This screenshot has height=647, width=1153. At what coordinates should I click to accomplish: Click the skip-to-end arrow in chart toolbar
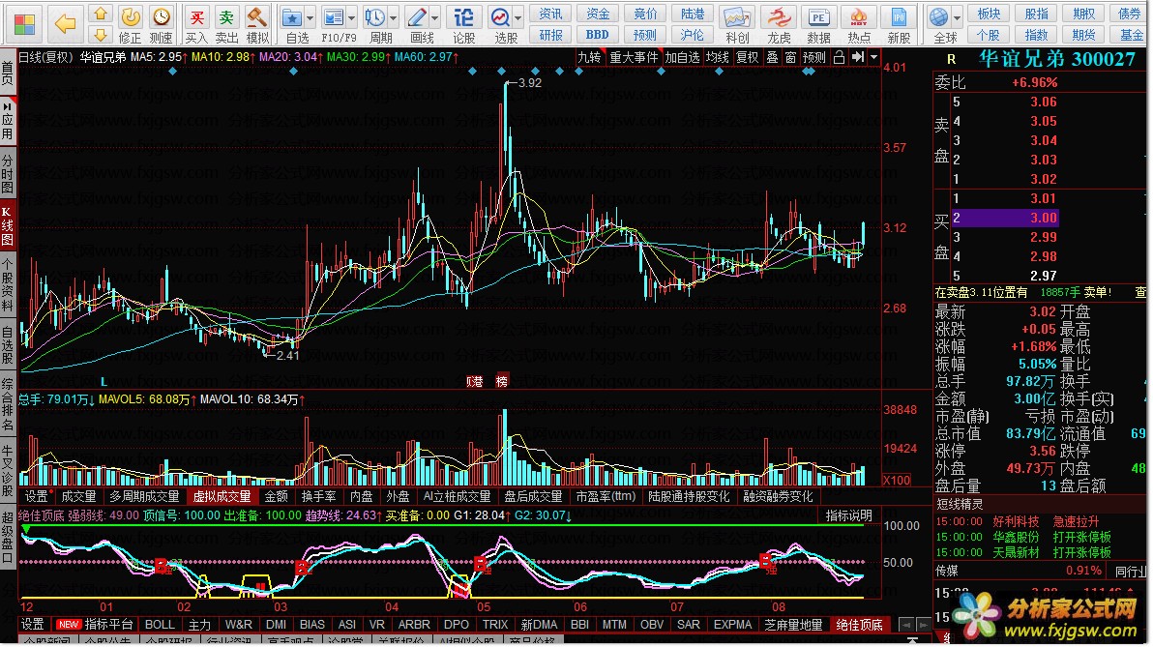point(858,57)
